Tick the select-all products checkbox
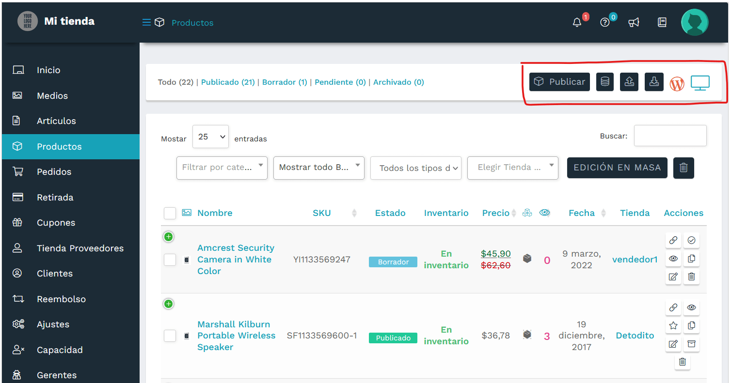Viewport: 731px width, 383px height. (170, 213)
